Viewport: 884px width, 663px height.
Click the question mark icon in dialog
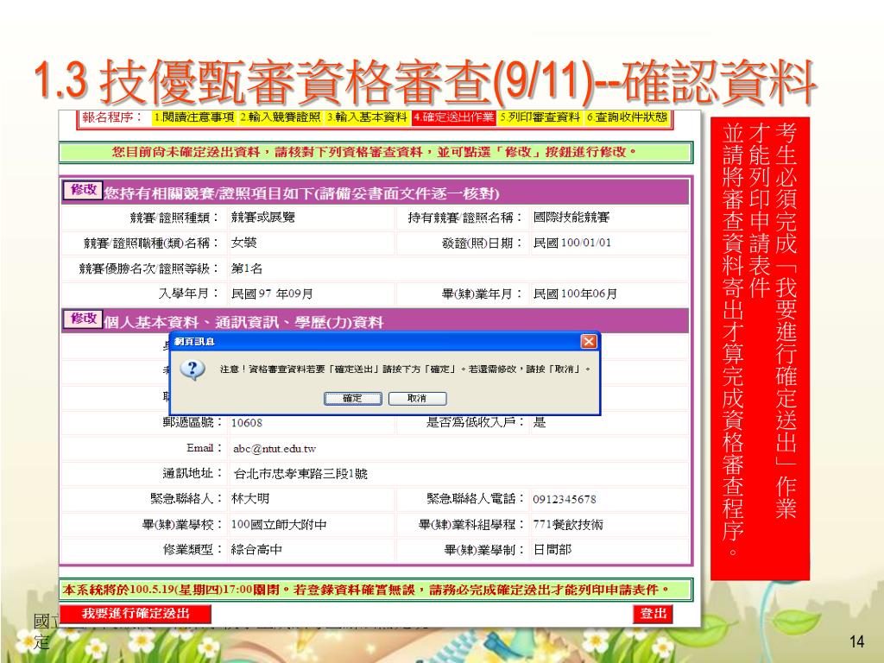(193, 369)
